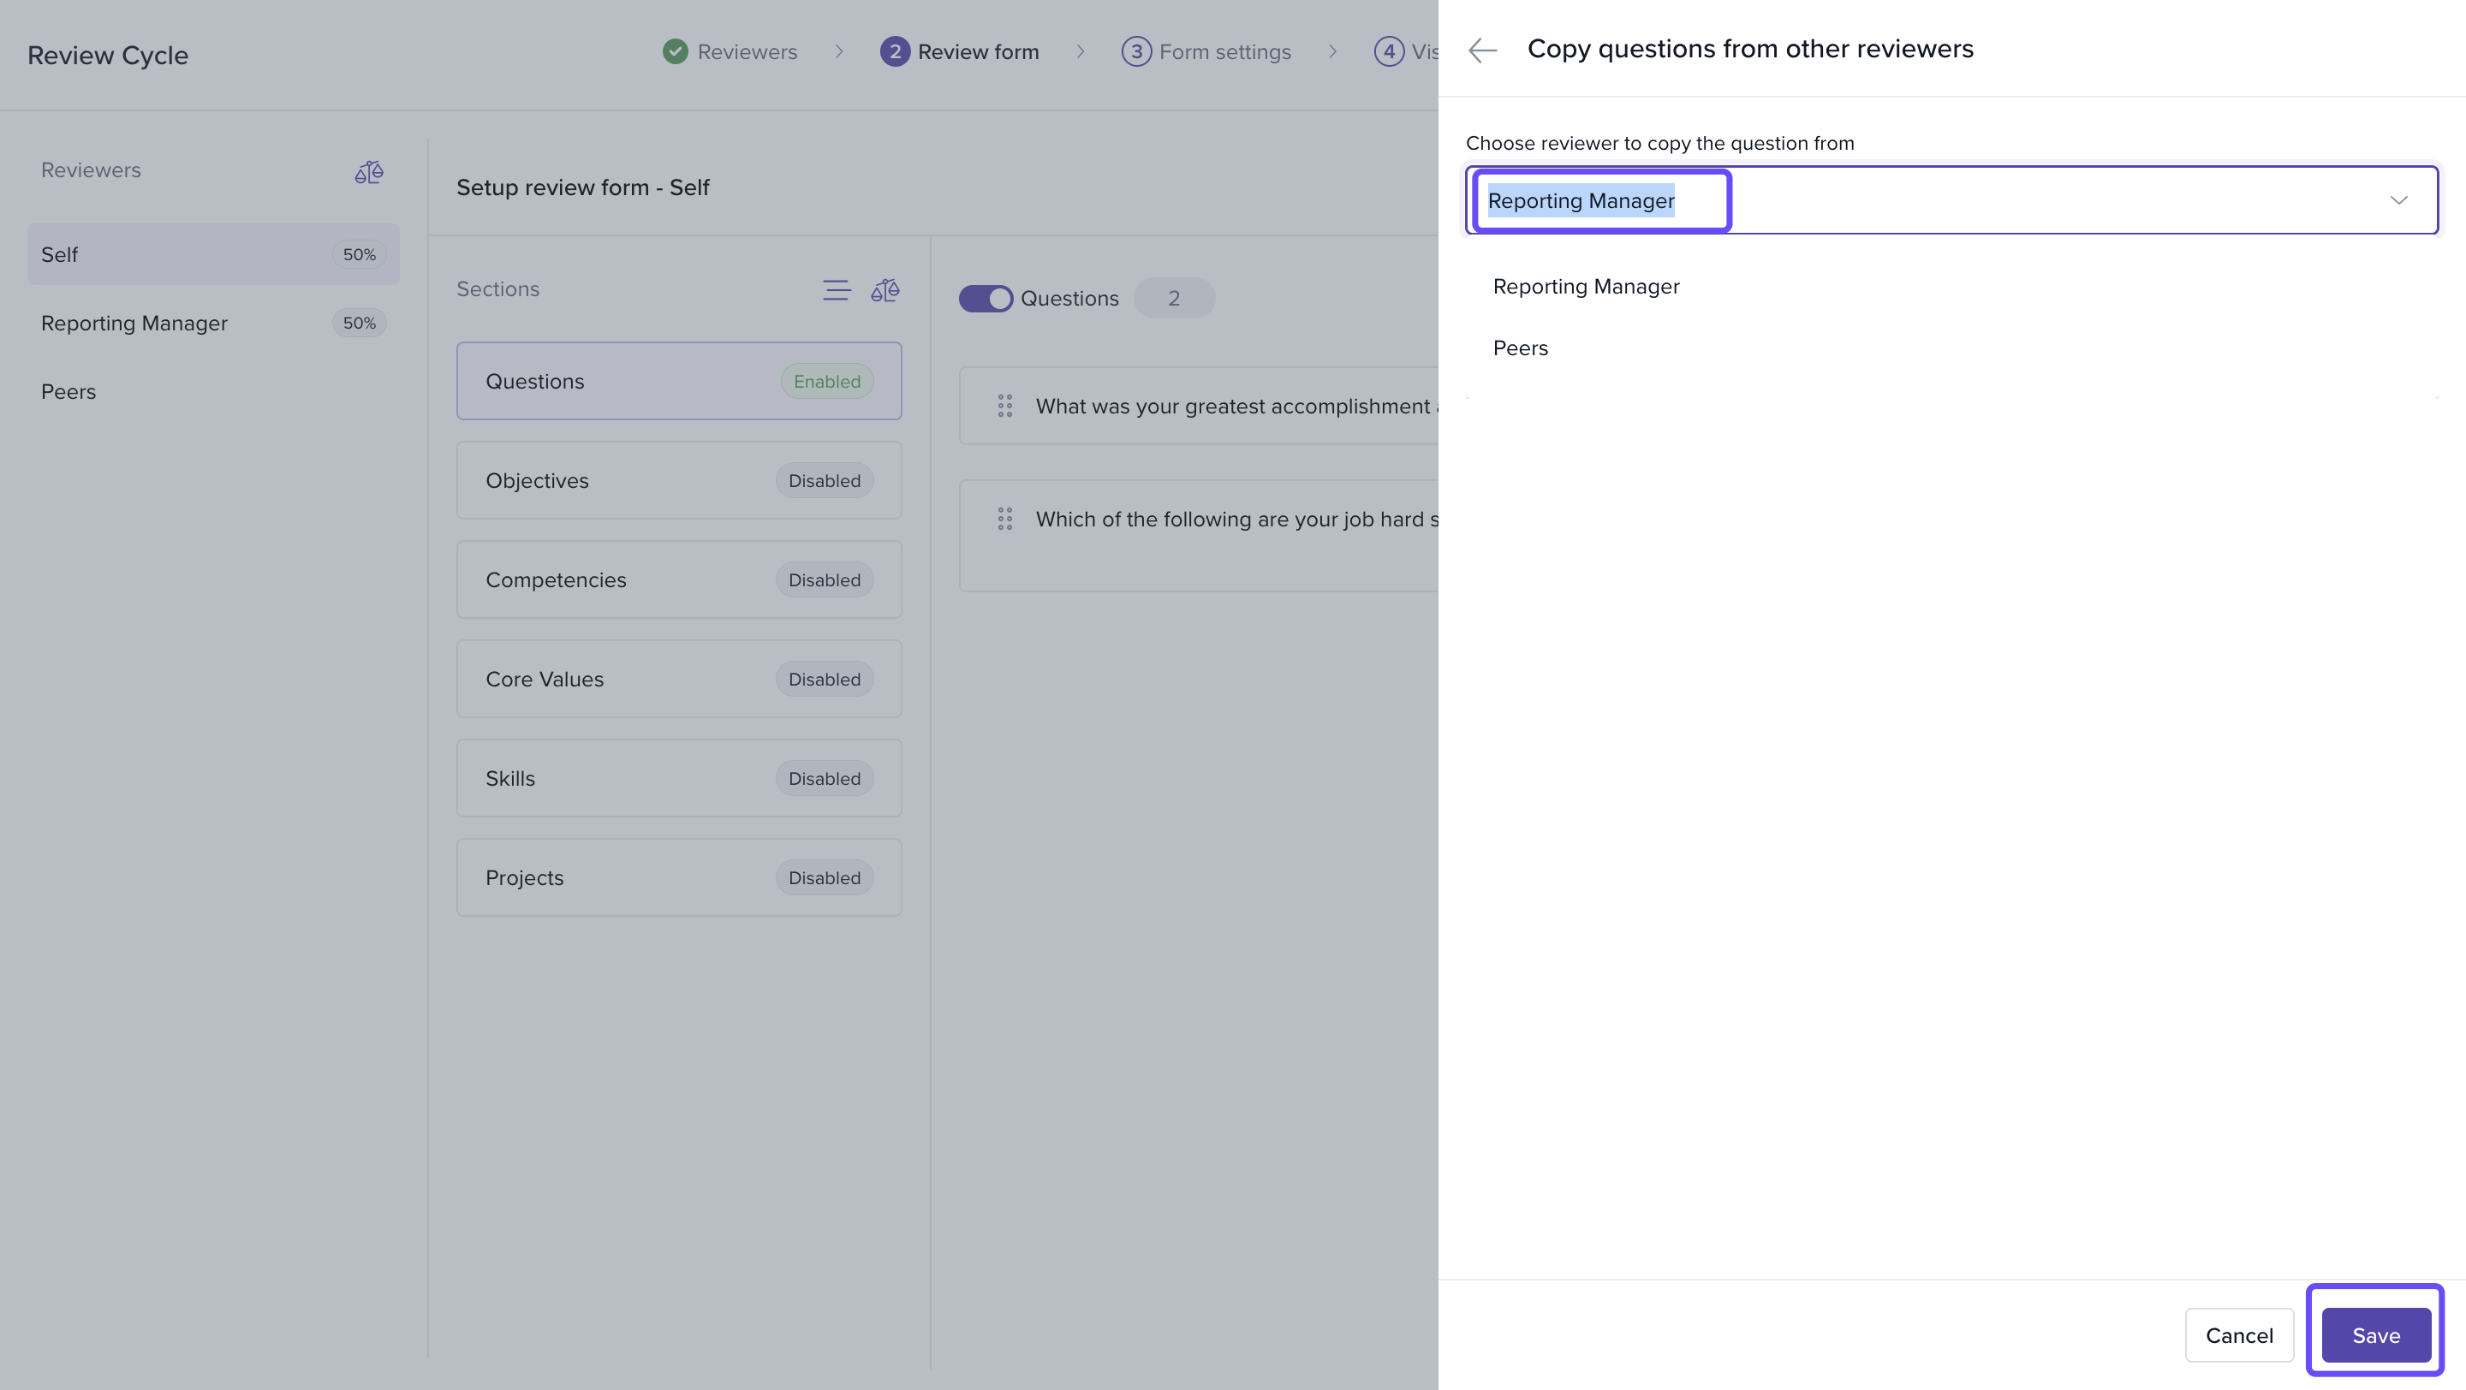
Task: Click the weightage scale icon beside Reviewers
Action: tap(368, 172)
